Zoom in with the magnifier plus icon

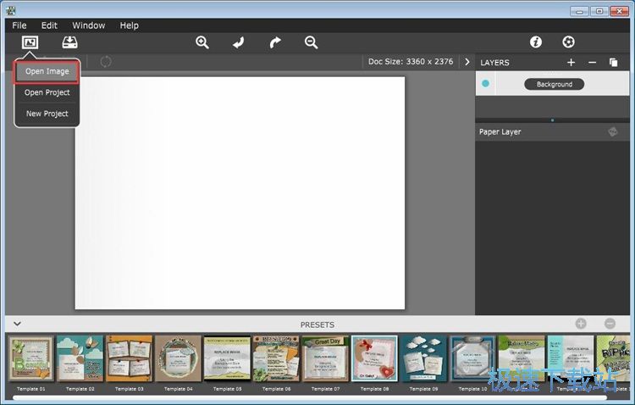202,42
